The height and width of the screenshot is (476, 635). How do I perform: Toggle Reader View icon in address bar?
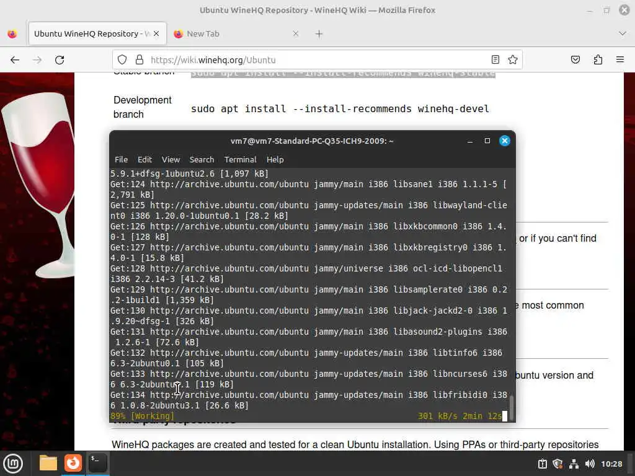[x=495, y=59]
